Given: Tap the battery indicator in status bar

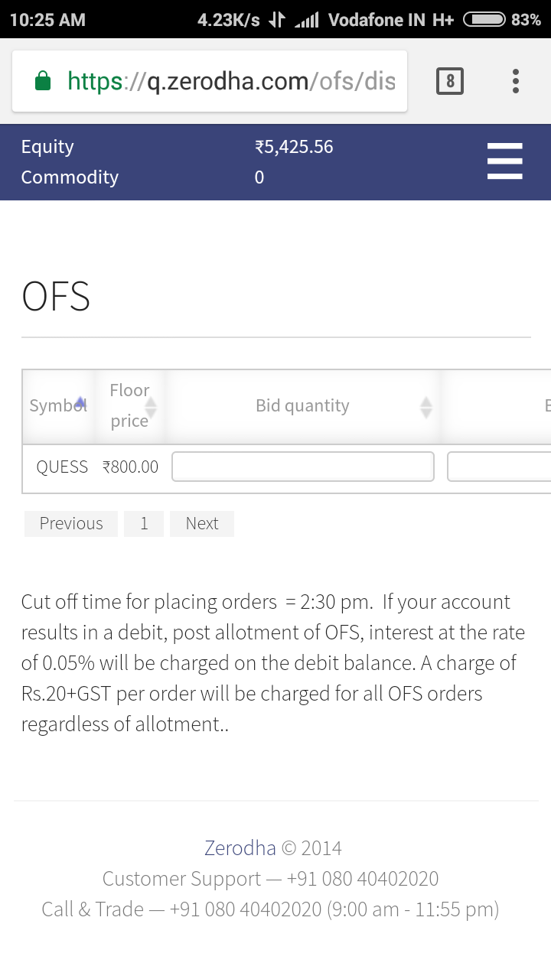Looking at the screenshot, I should click(484, 20).
